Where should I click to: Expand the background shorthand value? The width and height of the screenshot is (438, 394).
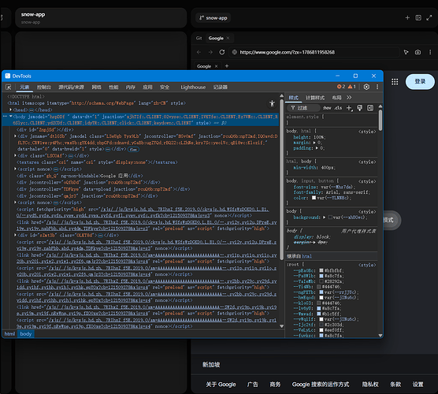324,217
